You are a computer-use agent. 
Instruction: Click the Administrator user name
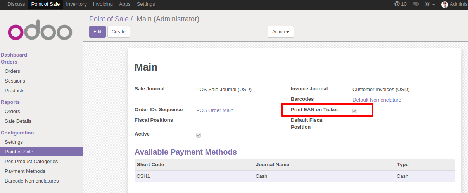tap(459, 4)
